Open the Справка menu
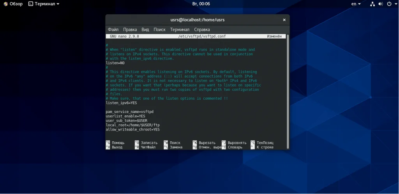This screenshot has width=399, height=194. point(202,30)
